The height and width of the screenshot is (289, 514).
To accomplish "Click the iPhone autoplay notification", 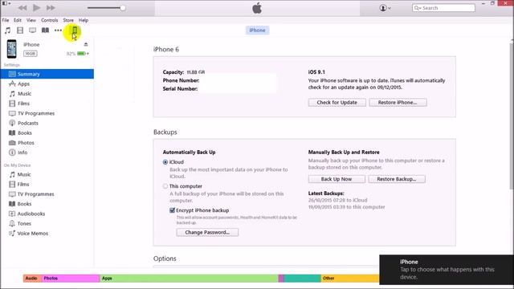I will coord(447,270).
